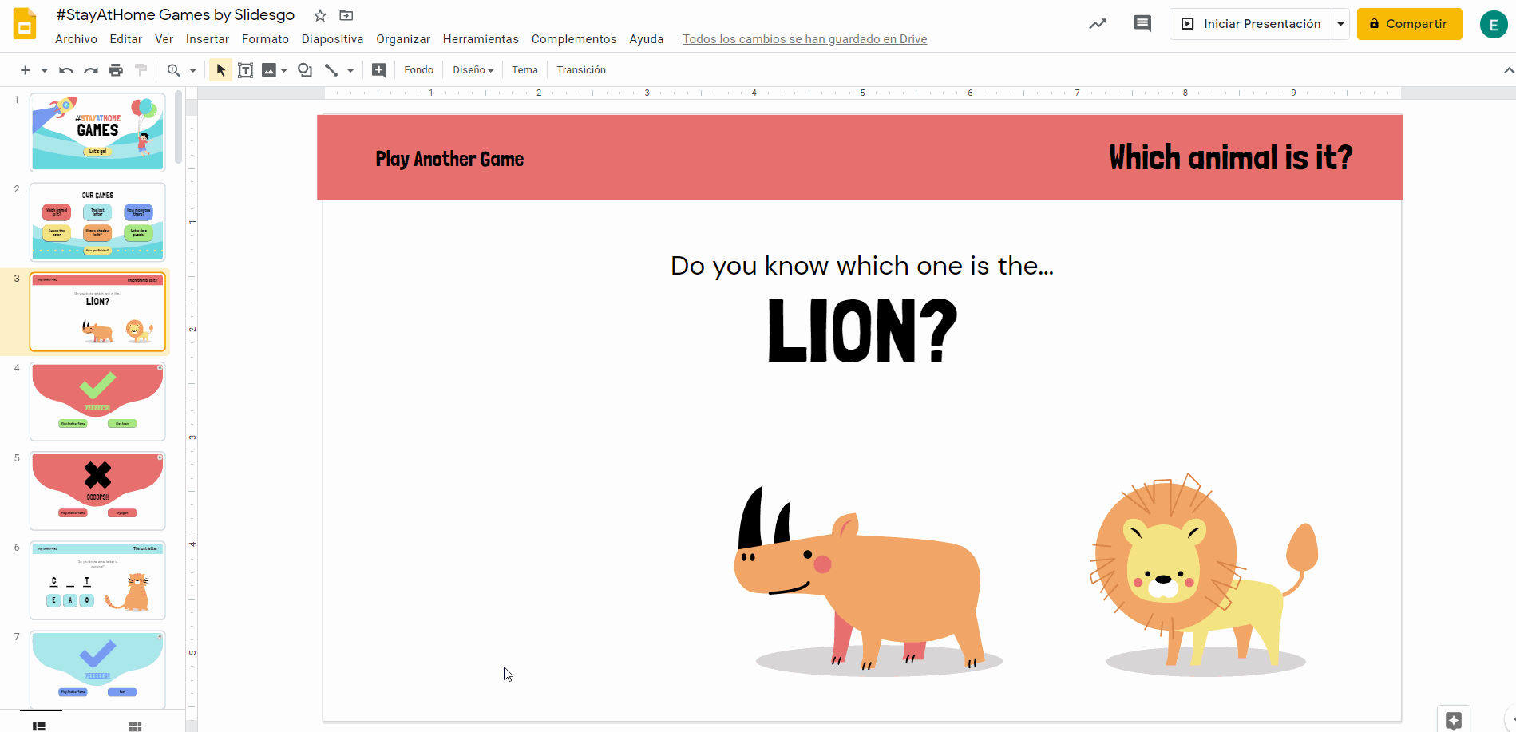Collapse the menus with the chevron arrow

click(1508, 70)
